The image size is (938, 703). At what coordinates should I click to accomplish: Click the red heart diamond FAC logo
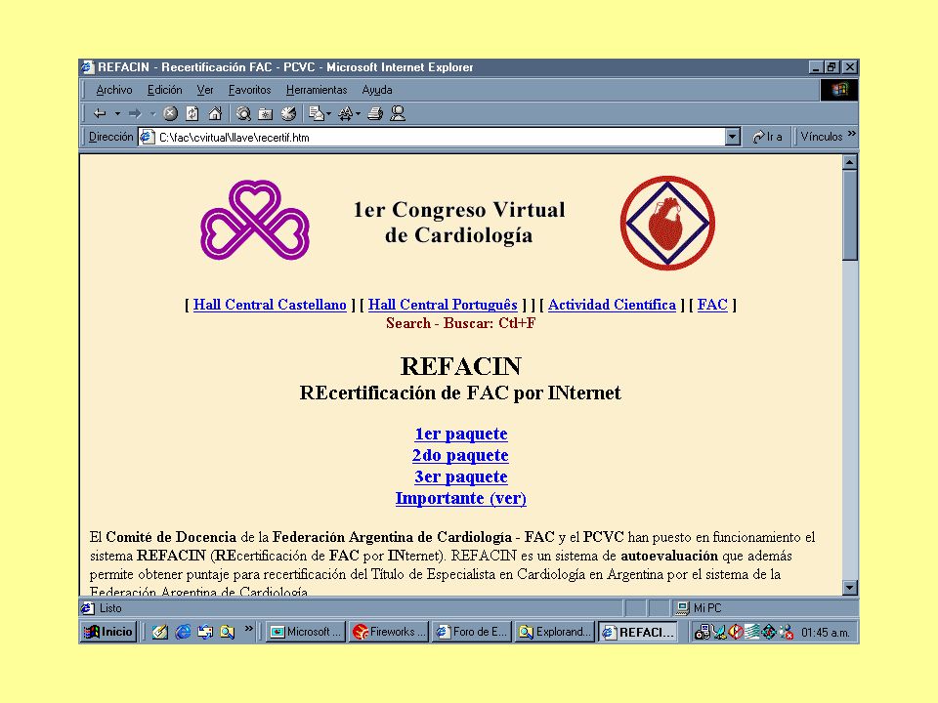click(x=667, y=223)
